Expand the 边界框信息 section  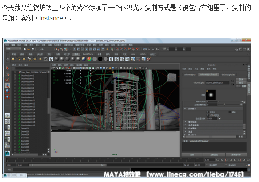coord(185,125)
